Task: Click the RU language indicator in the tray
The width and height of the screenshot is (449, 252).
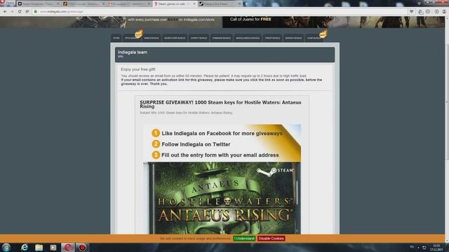Action: tap(412, 247)
